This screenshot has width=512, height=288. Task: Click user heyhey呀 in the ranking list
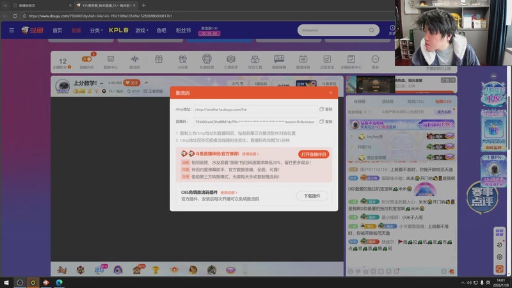374,137
